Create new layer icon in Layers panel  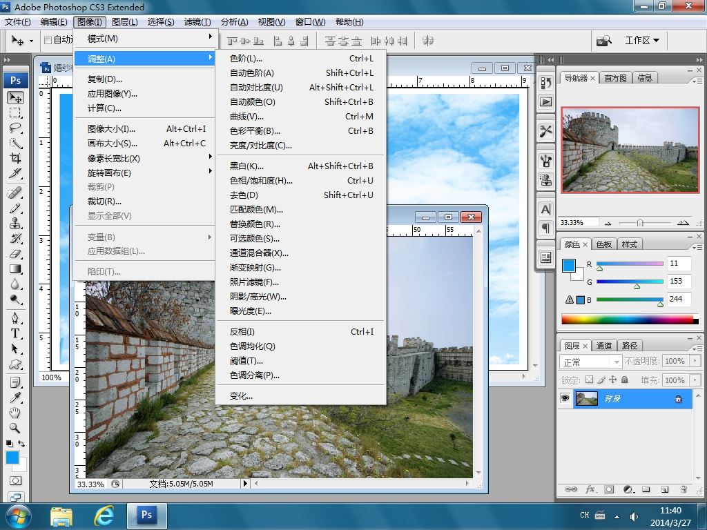coord(665,489)
